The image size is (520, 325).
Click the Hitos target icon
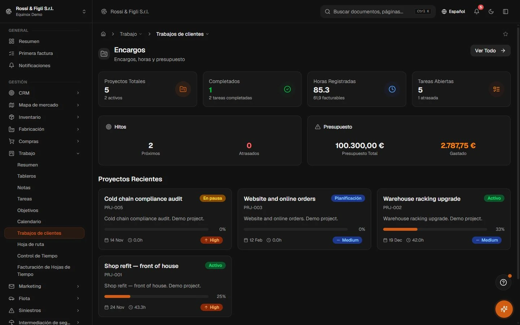[109, 127]
